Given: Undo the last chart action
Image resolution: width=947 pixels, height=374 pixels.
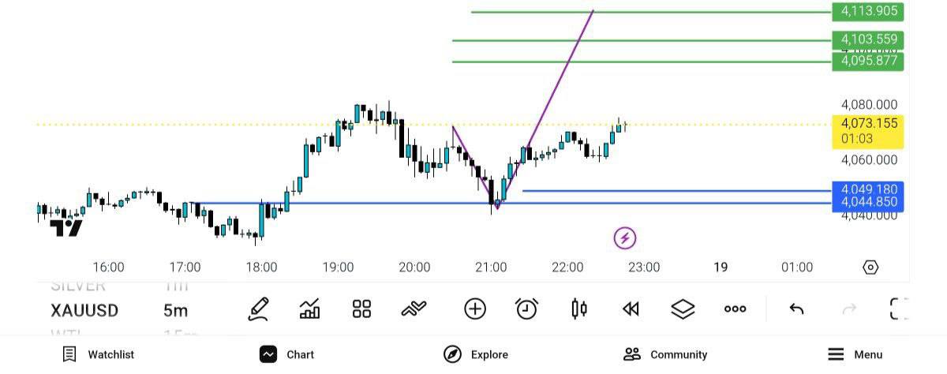Looking at the screenshot, I should pyautogui.click(x=796, y=309).
